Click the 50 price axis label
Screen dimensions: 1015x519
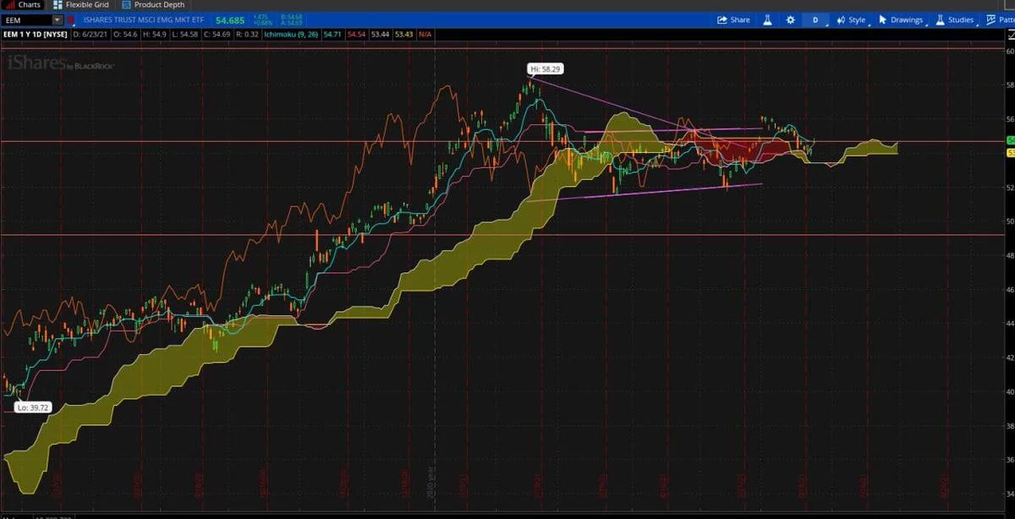coord(1010,221)
